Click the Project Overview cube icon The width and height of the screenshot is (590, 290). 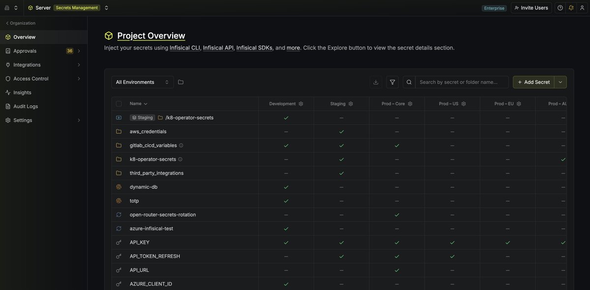(109, 36)
